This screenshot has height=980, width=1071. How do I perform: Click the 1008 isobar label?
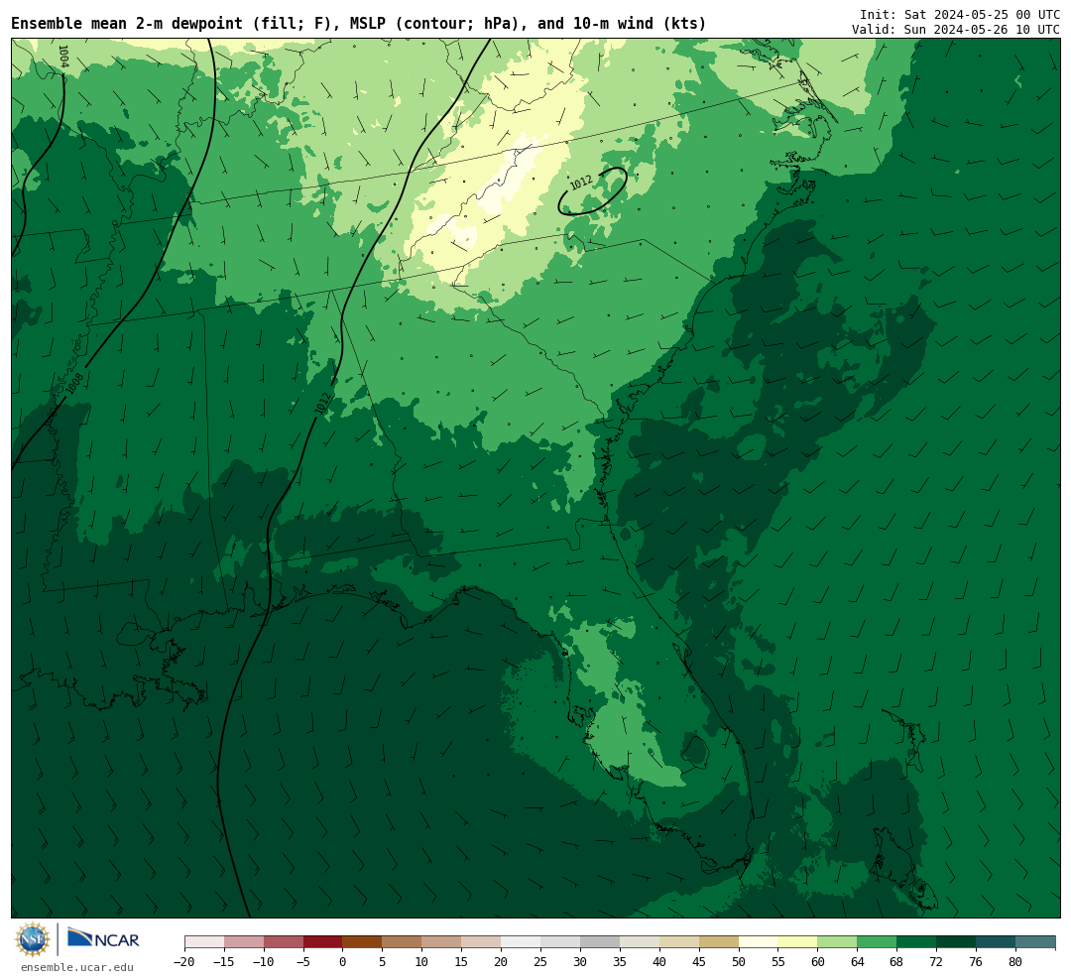point(75,383)
